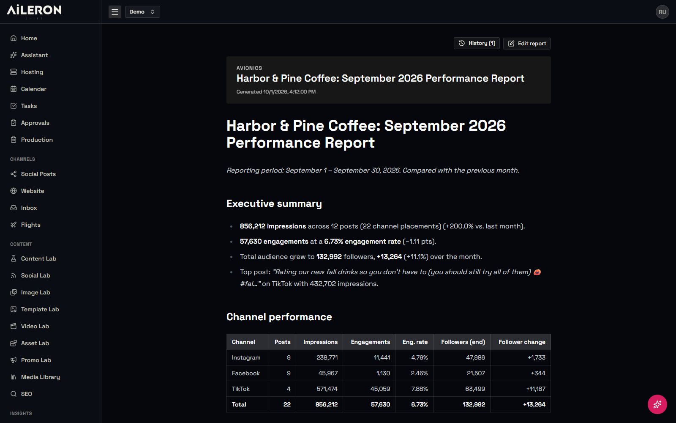Screen dimensions: 676x423
Task: Click the SEO magnifier icon
Action: point(14,394)
